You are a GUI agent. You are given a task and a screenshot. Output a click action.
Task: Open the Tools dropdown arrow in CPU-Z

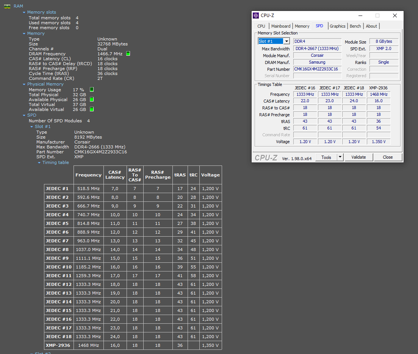340,157
